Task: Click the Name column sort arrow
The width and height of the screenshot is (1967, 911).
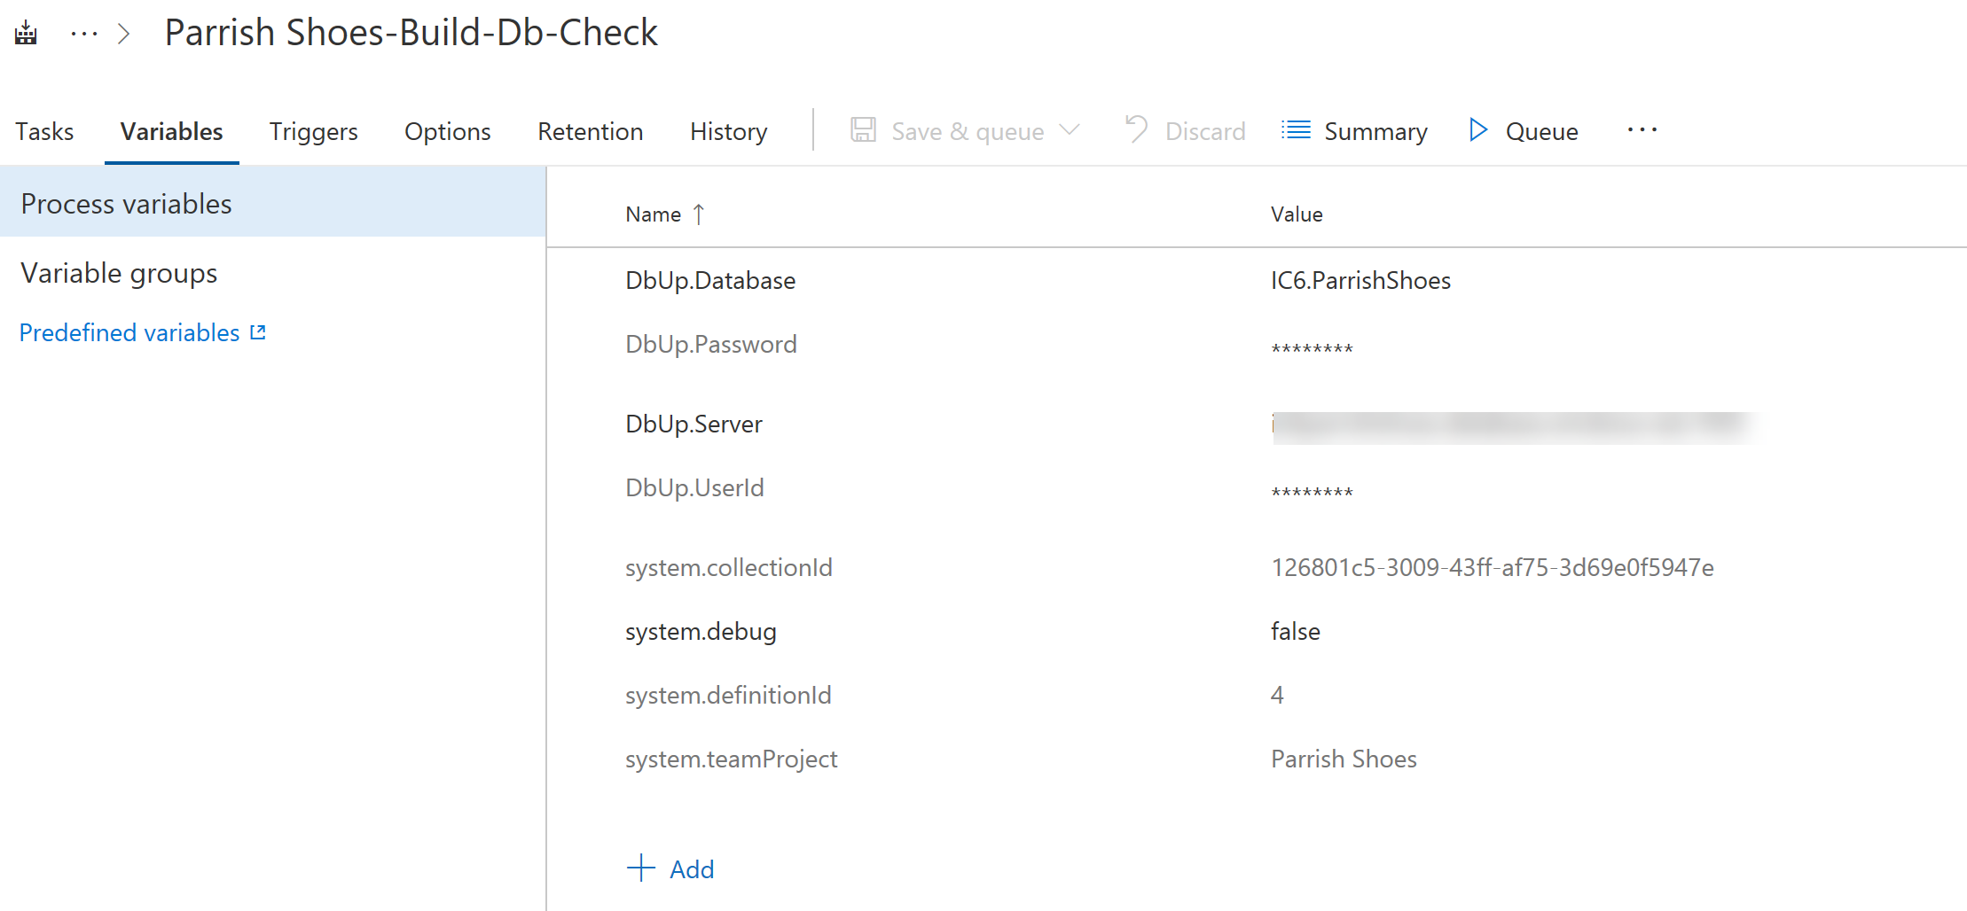Action: (x=699, y=214)
